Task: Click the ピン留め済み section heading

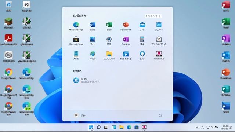Action: [x=79, y=15]
